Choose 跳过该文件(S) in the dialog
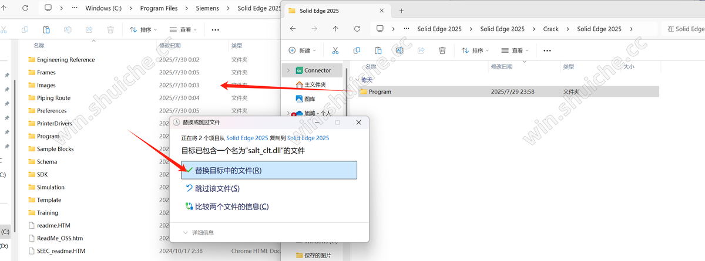Screen dimensions: 705x261 click(x=213, y=188)
